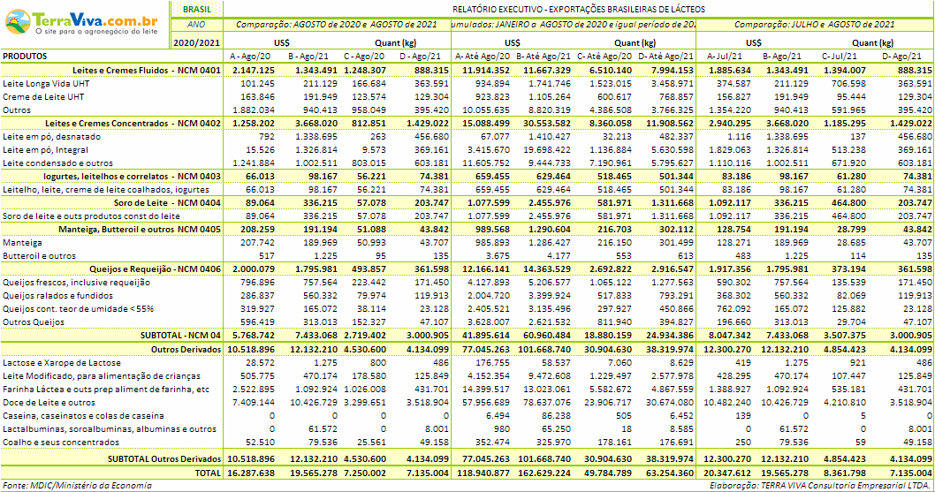Click the TerraViva.com.br logo
The height and width of the screenshot is (492, 935).
click(81, 22)
